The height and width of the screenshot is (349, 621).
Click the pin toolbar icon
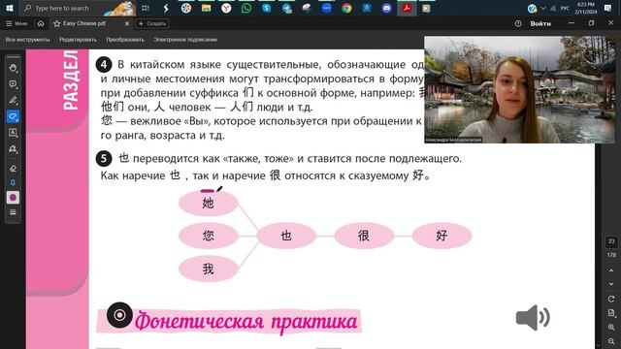click(x=13, y=182)
